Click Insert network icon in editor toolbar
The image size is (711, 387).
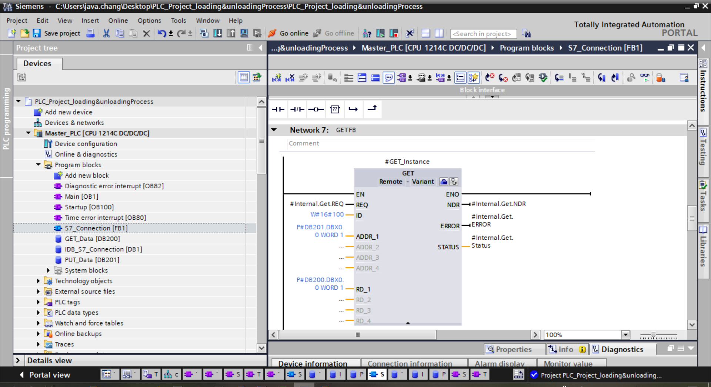pyautogui.click(x=276, y=77)
